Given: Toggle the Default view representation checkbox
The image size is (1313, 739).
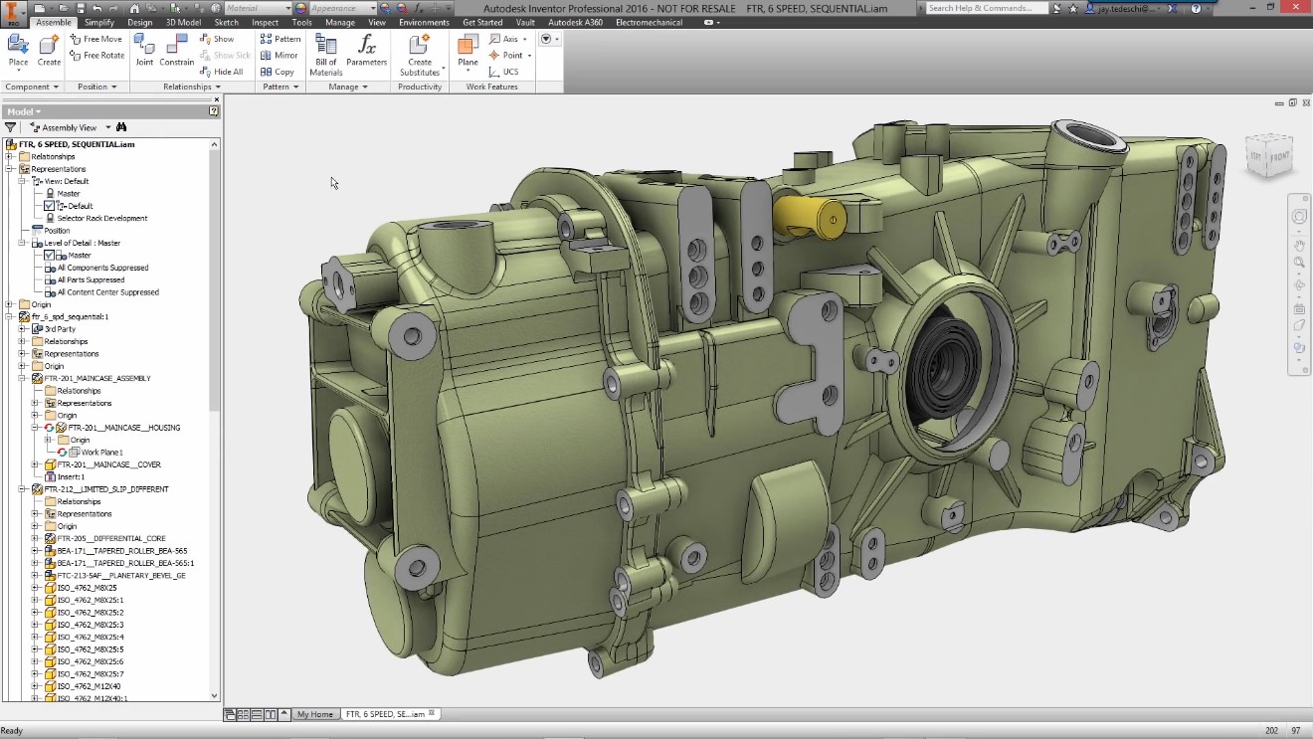Looking at the screenshot, I should point(49,206).
